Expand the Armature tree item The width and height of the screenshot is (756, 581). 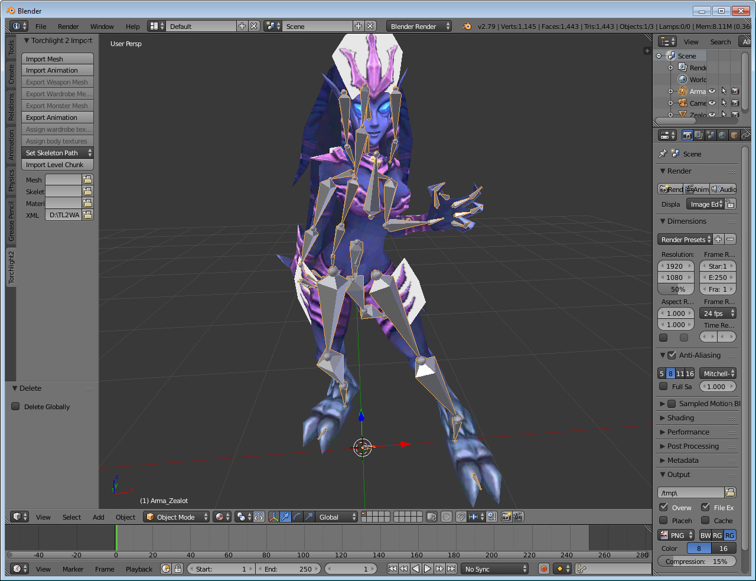tap(670, 91)
